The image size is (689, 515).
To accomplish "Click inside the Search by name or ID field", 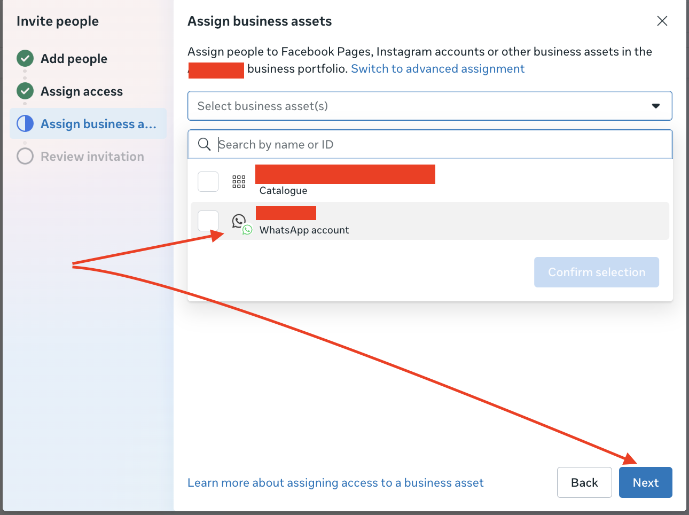I will point(374,144).
